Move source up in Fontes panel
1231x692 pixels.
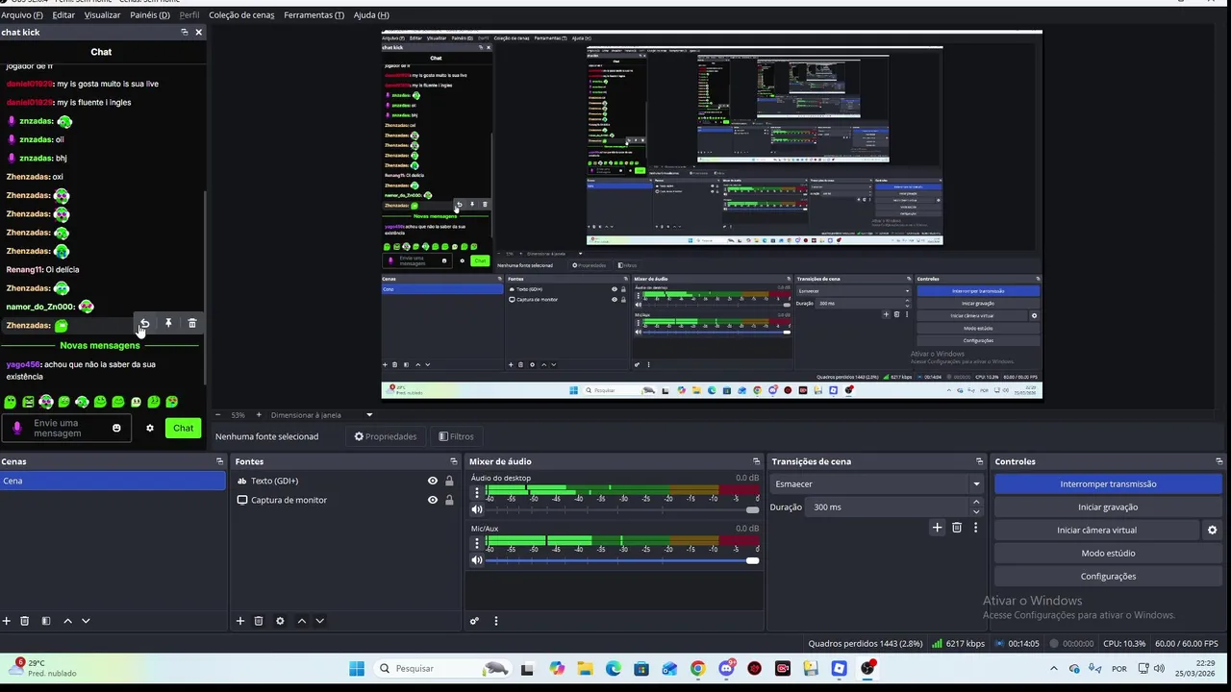[301, 621]
